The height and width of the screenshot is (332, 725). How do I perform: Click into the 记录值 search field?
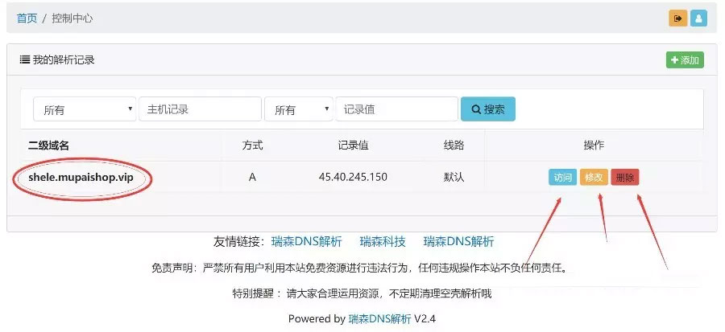396,109
